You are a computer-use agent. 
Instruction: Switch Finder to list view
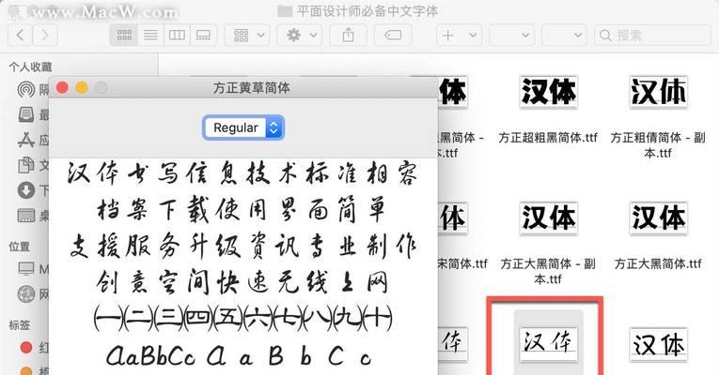point(150,36)
